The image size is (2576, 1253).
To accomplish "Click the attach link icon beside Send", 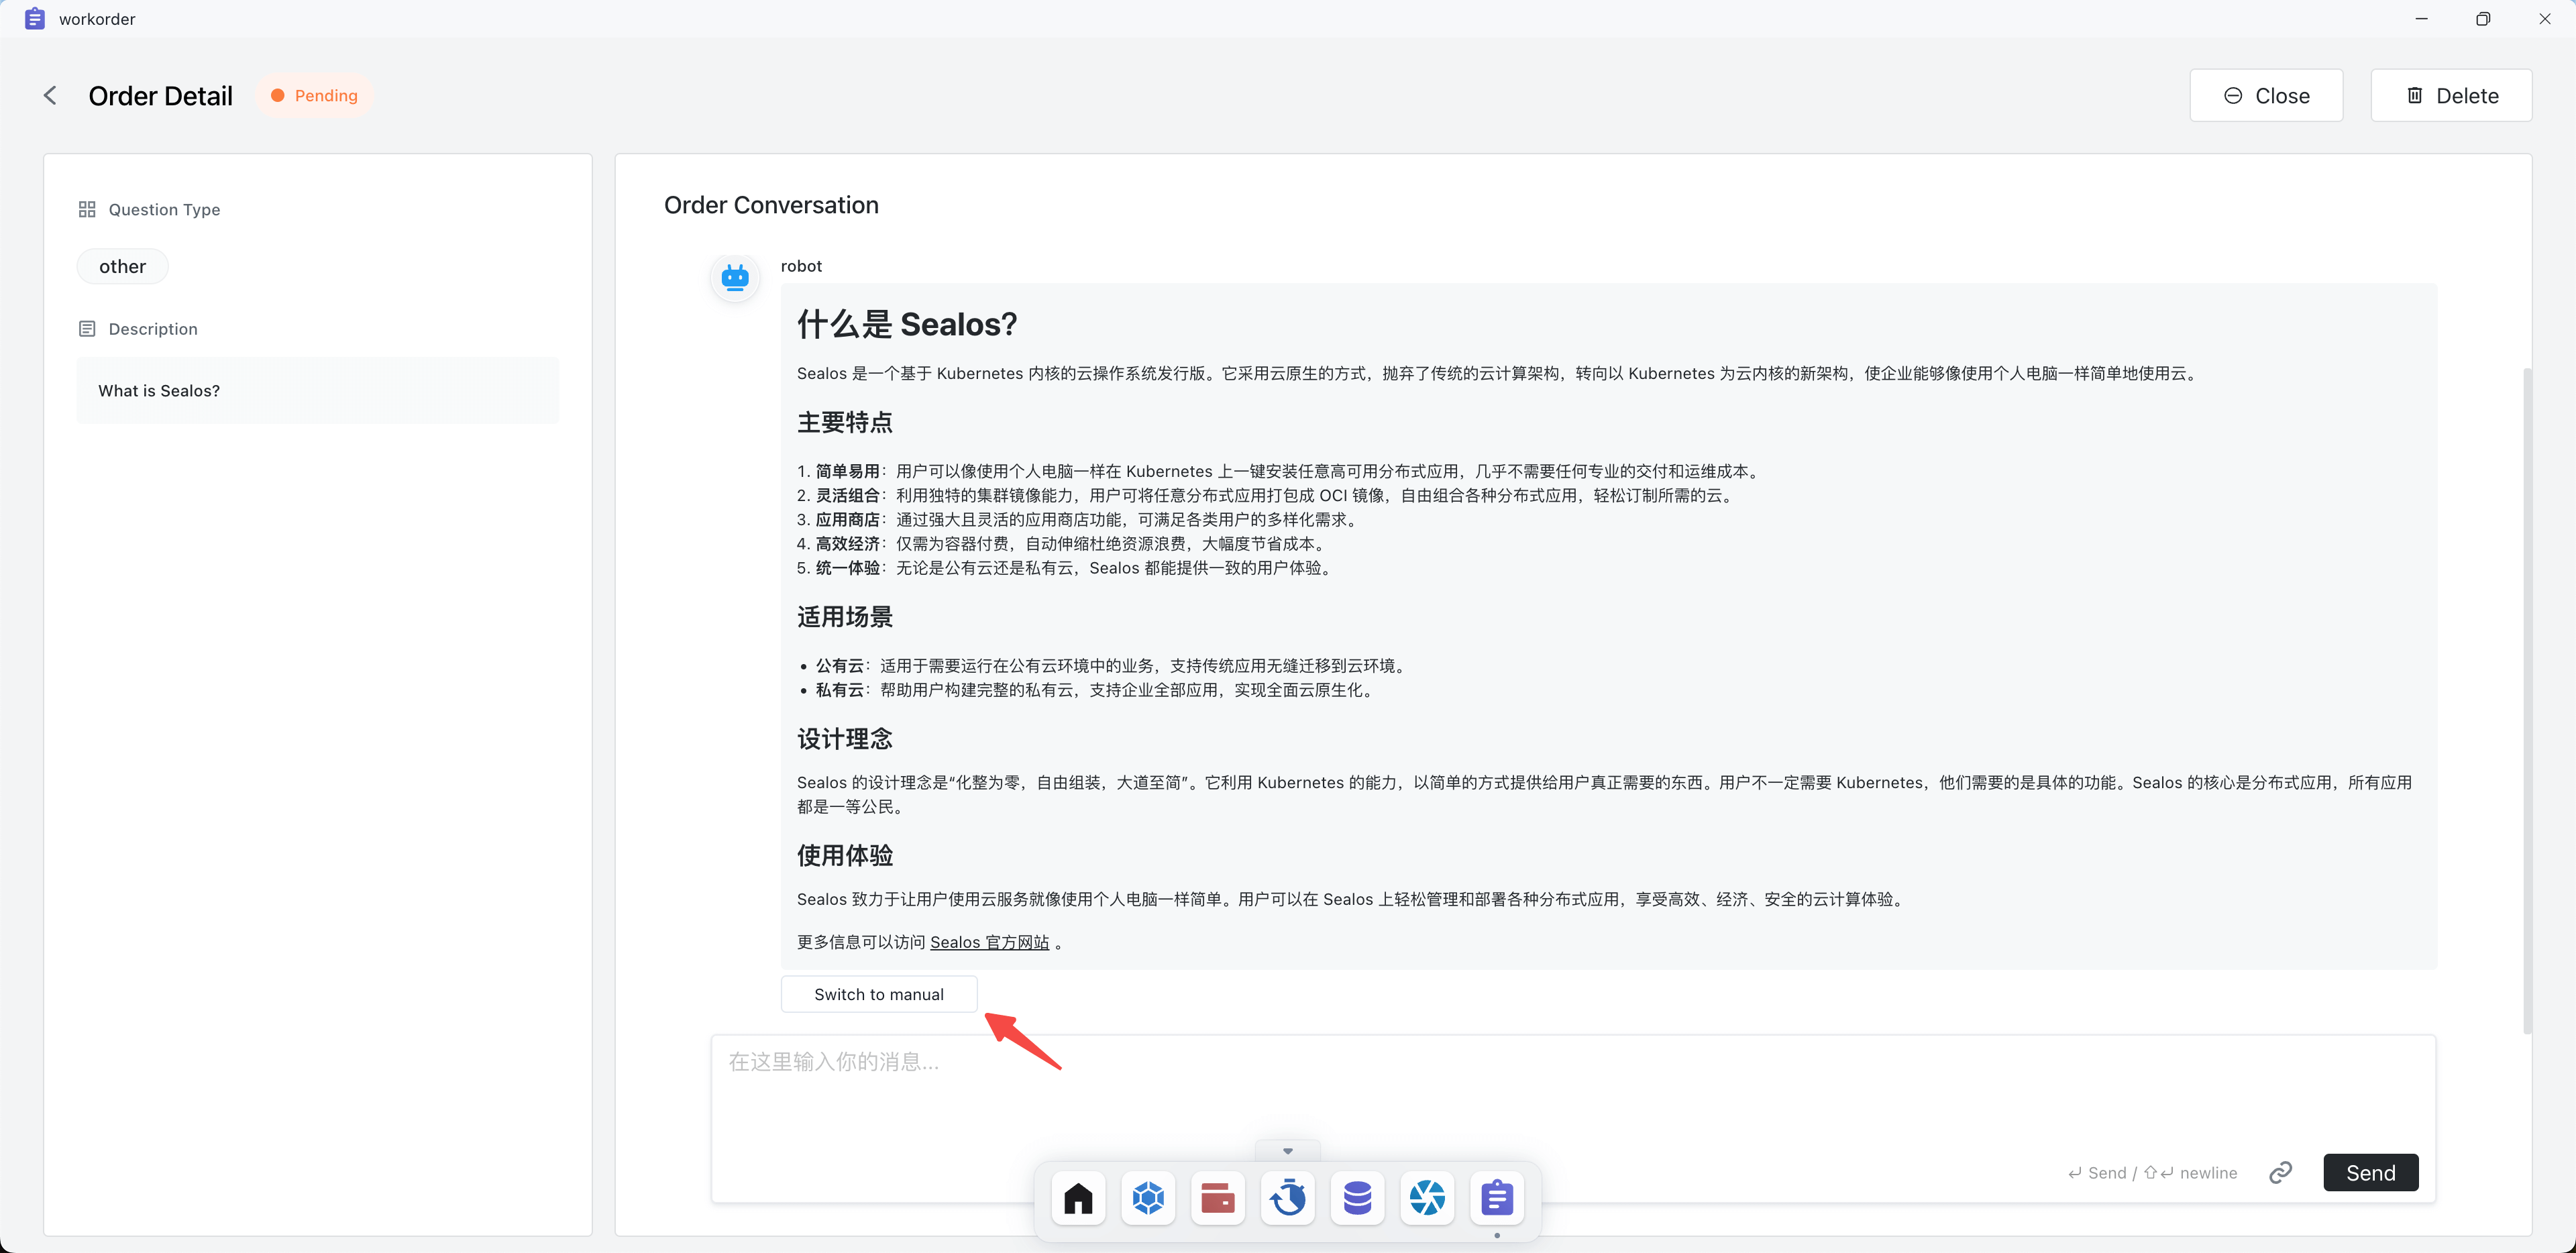I will (x=2280, y=1172).
